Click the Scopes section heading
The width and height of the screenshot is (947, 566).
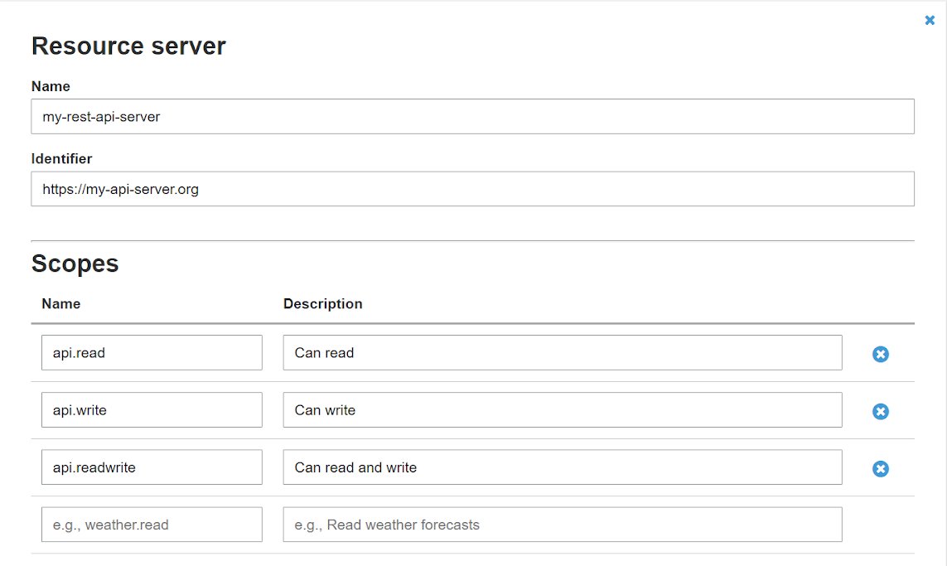pos(75,264)
